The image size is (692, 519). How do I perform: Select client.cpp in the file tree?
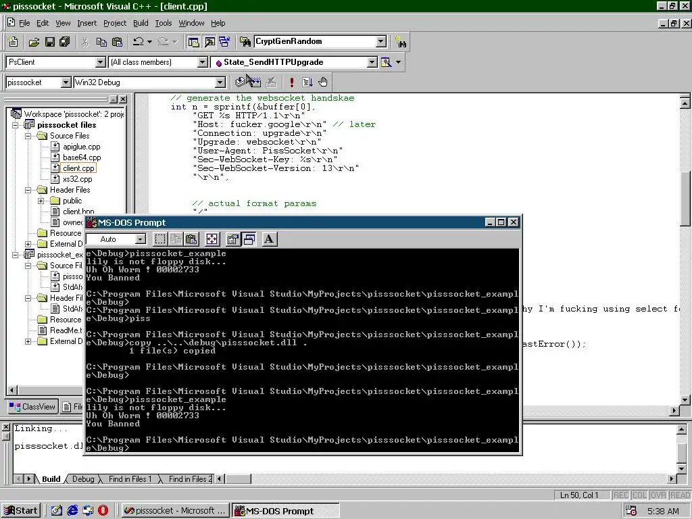tap(78, 168)
